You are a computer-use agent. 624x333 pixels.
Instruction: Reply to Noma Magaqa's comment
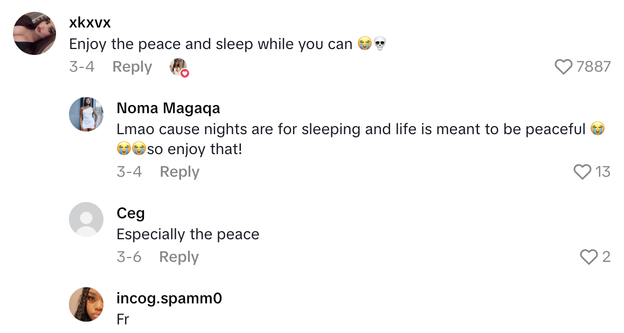click(179, 172)
